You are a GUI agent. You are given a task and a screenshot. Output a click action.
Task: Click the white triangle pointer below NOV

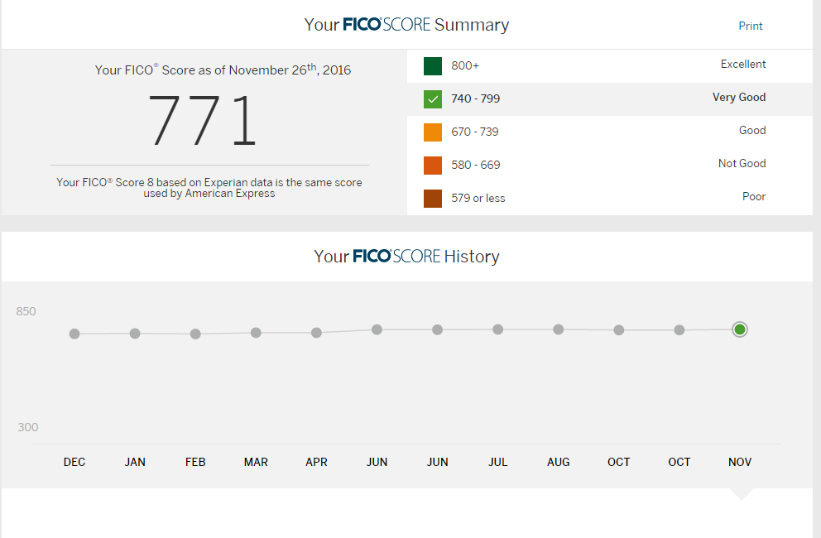click(x=742, y=494)
